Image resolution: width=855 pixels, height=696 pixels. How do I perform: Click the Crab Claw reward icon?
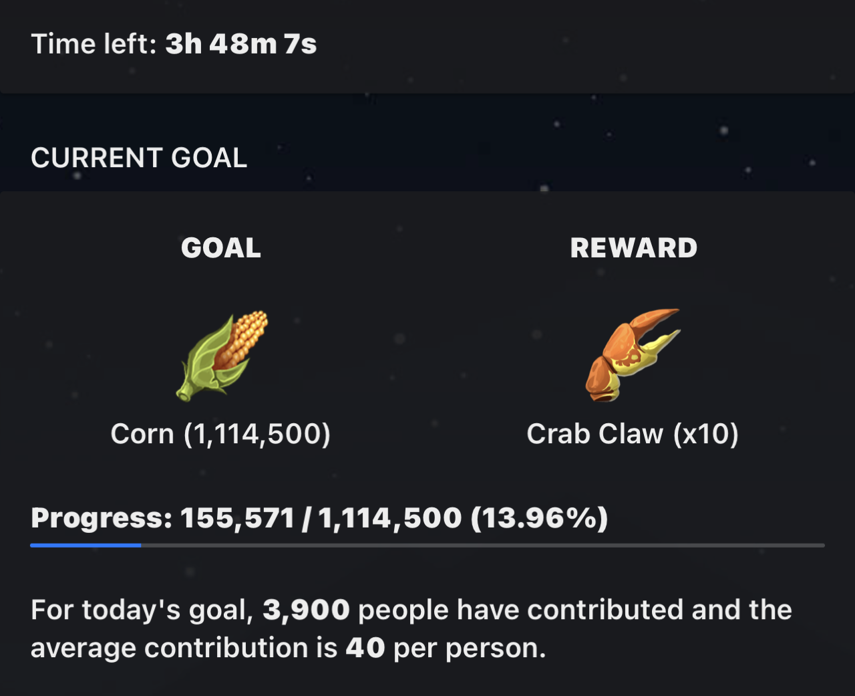[x=632, y=354]
